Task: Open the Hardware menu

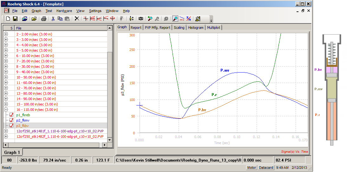Action: pos(64,11)
